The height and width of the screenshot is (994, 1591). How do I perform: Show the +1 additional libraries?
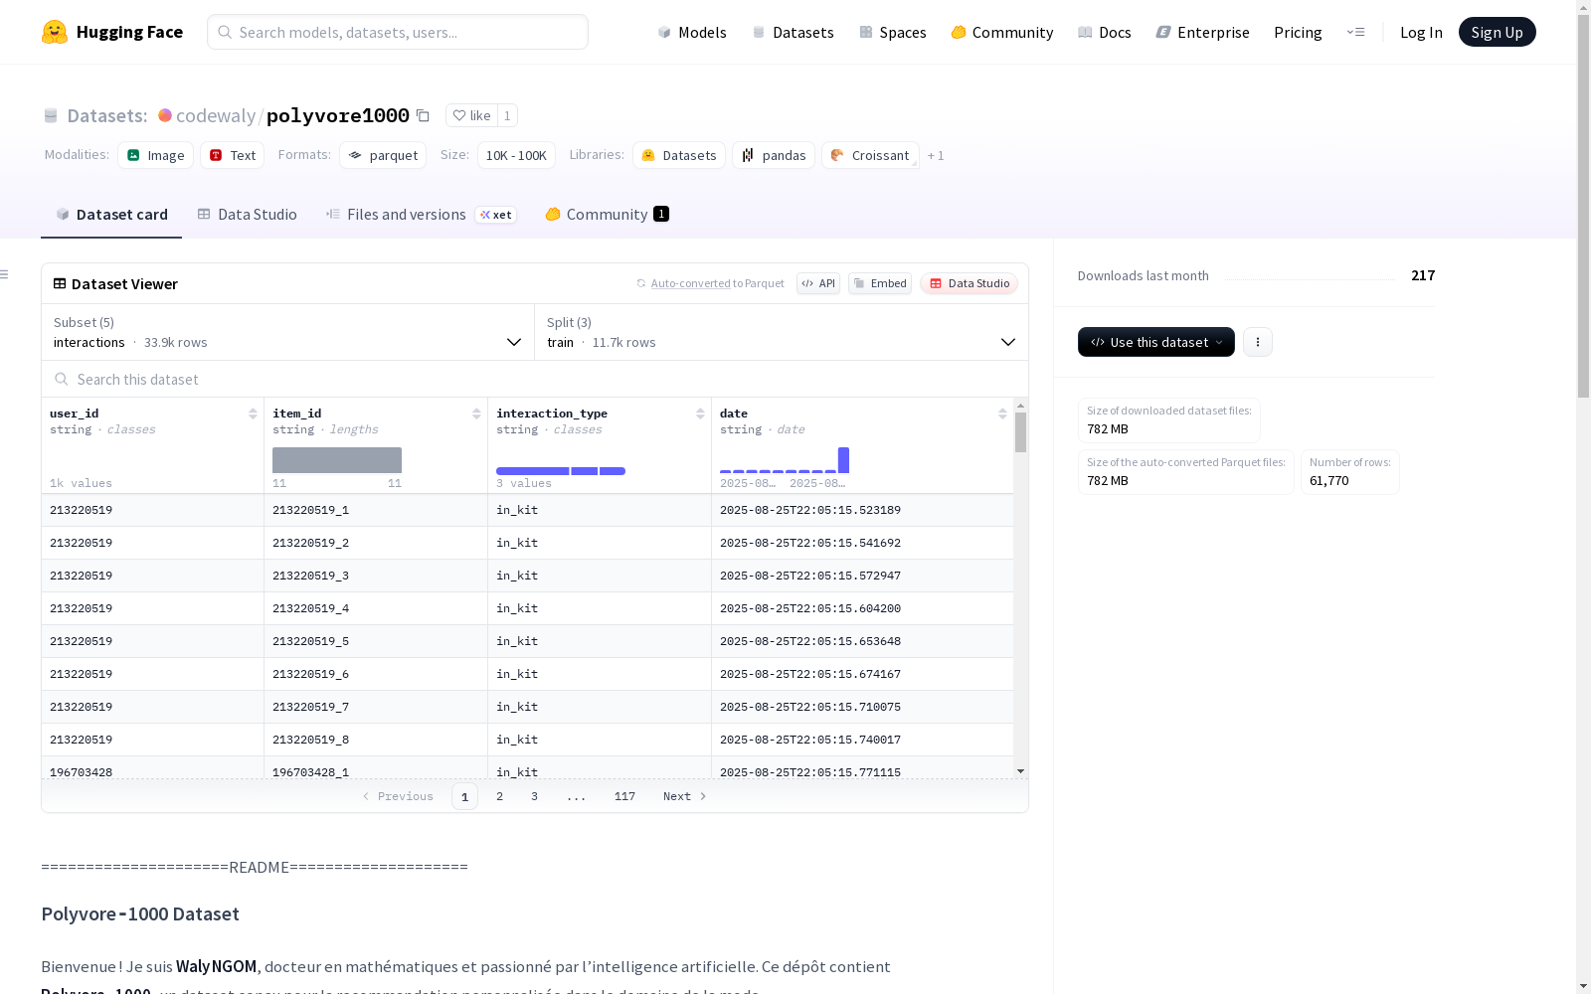click(936, 155)
